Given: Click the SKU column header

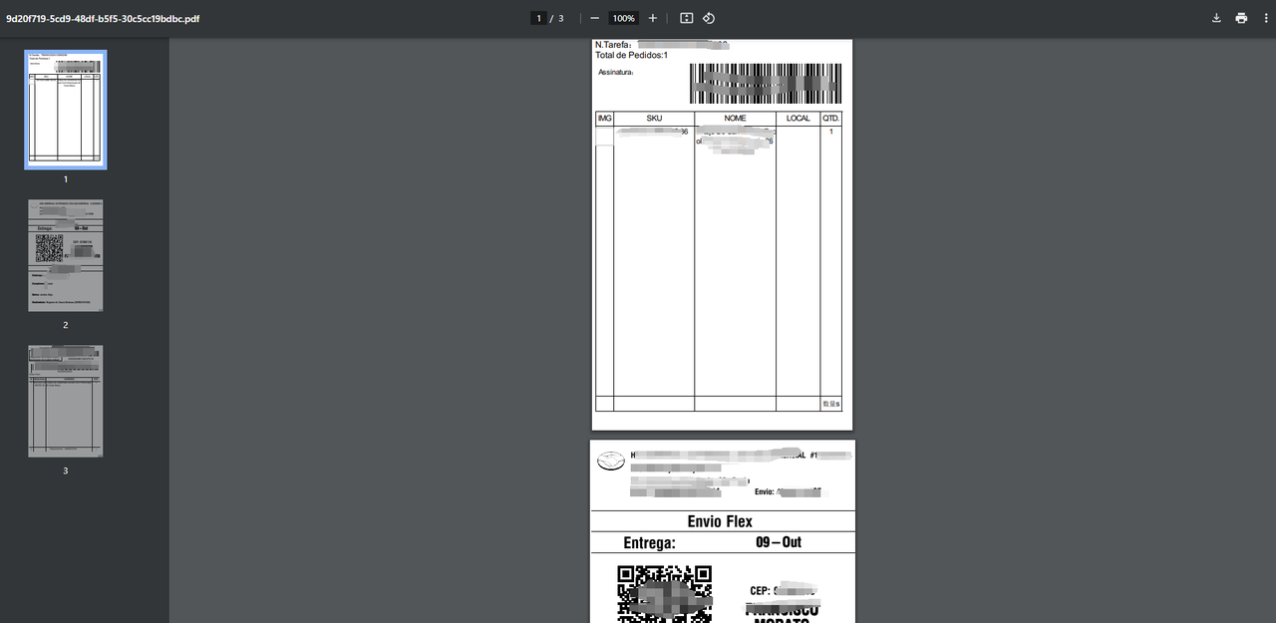Looking at the screenshot, I should [654, 119].
